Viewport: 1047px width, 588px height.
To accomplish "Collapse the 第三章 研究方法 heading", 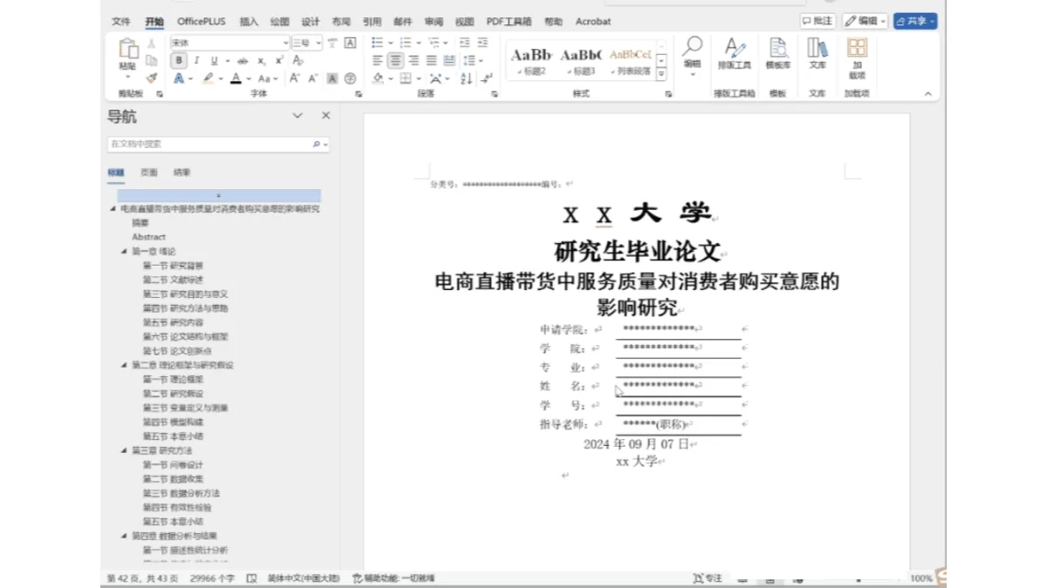I will coord(124,451).
